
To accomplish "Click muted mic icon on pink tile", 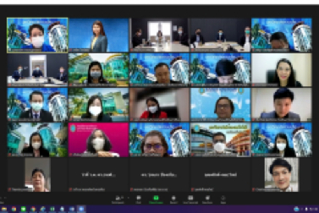I will [x=70, y=155].
